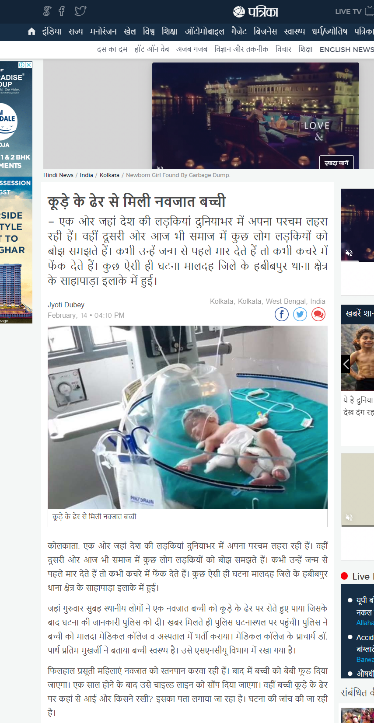Viewport: 374px width, 723px height.
Task: Unmute the lower sidebar video
Action: [x=349, y=518]
